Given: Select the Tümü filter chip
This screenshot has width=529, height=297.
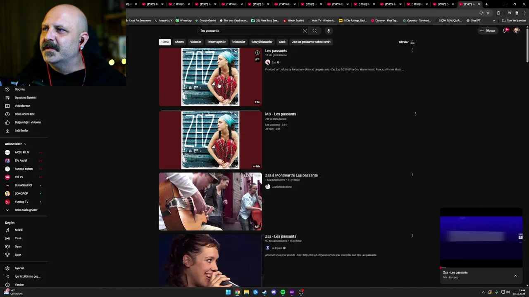Looking at the screenshot, I should (165, 42).
